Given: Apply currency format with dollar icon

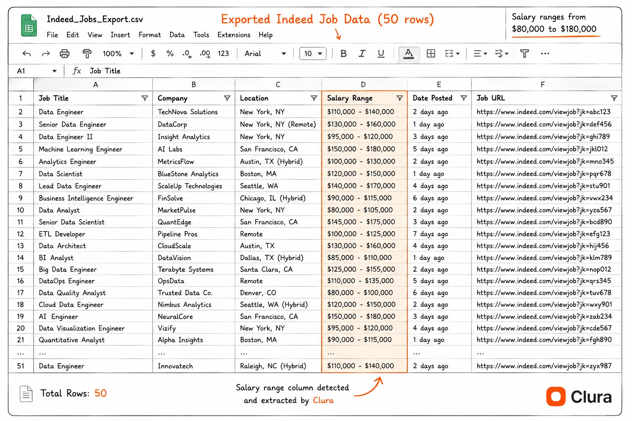Looking at the screenshot, I should 153,53.
